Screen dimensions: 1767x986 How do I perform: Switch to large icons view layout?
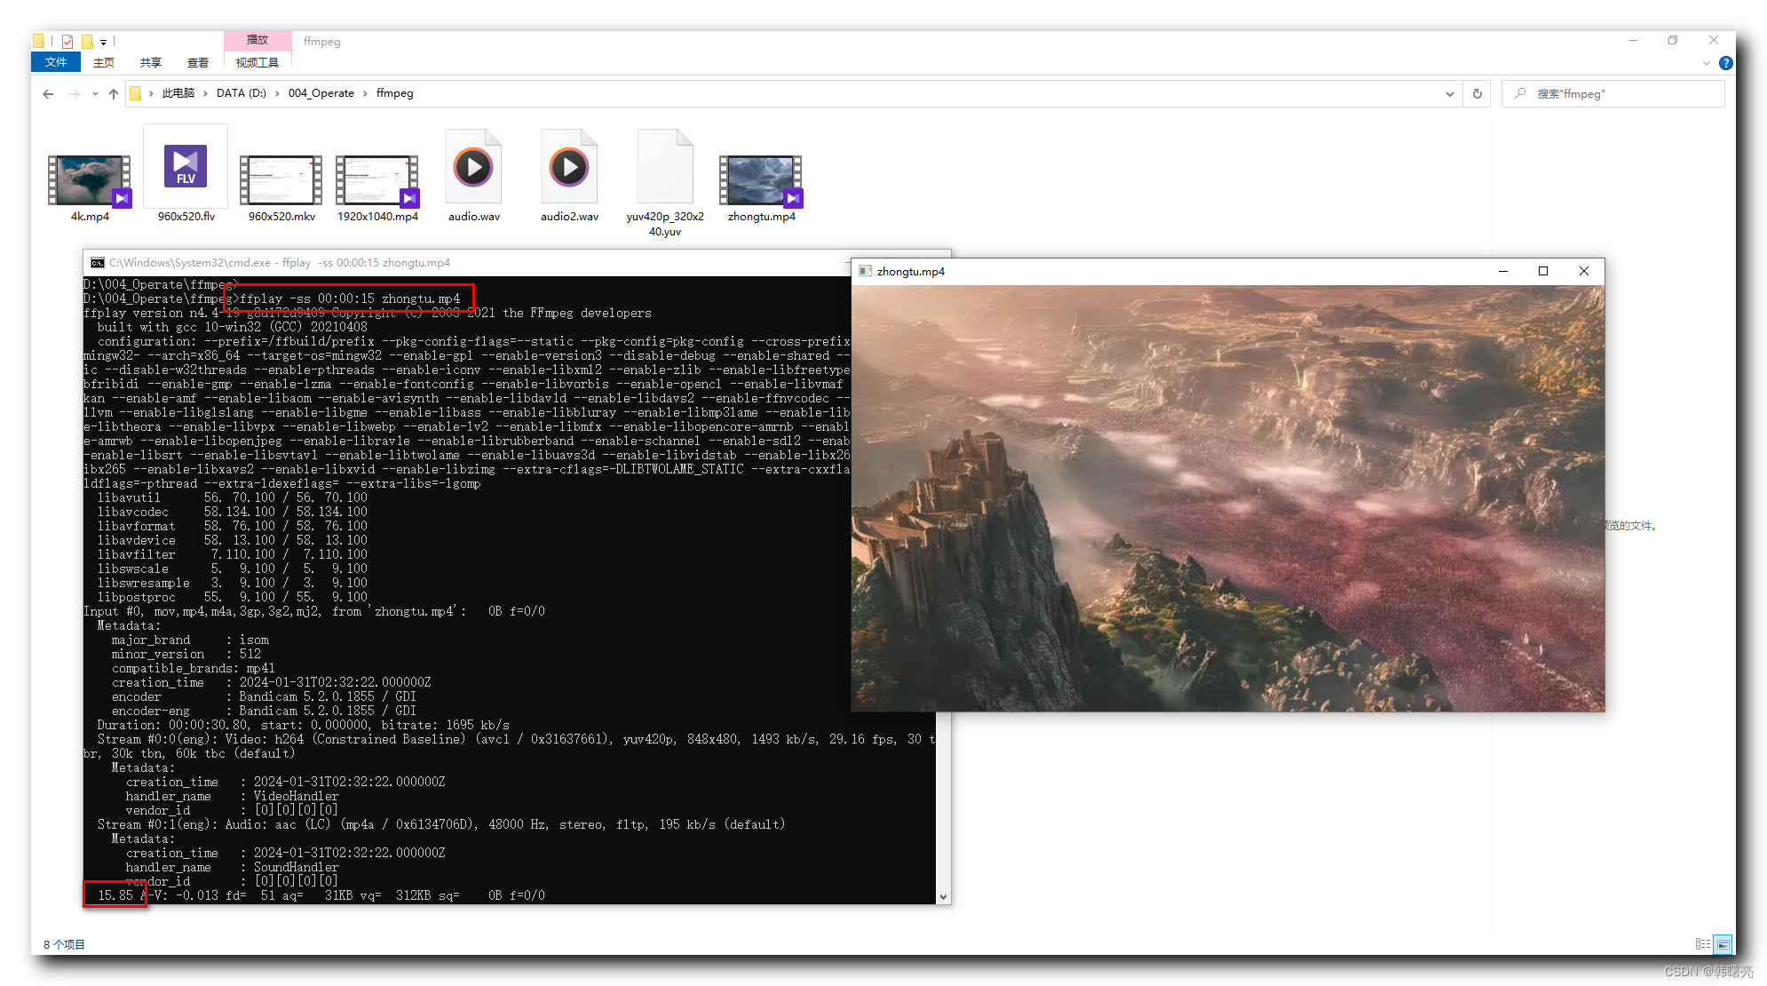click(1723, 944)
